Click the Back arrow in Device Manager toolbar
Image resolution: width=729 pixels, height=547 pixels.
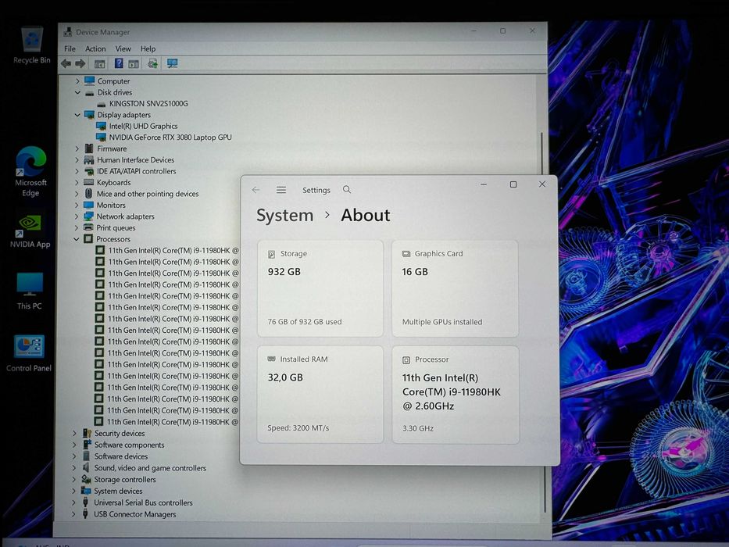click(x=66, y=63)
